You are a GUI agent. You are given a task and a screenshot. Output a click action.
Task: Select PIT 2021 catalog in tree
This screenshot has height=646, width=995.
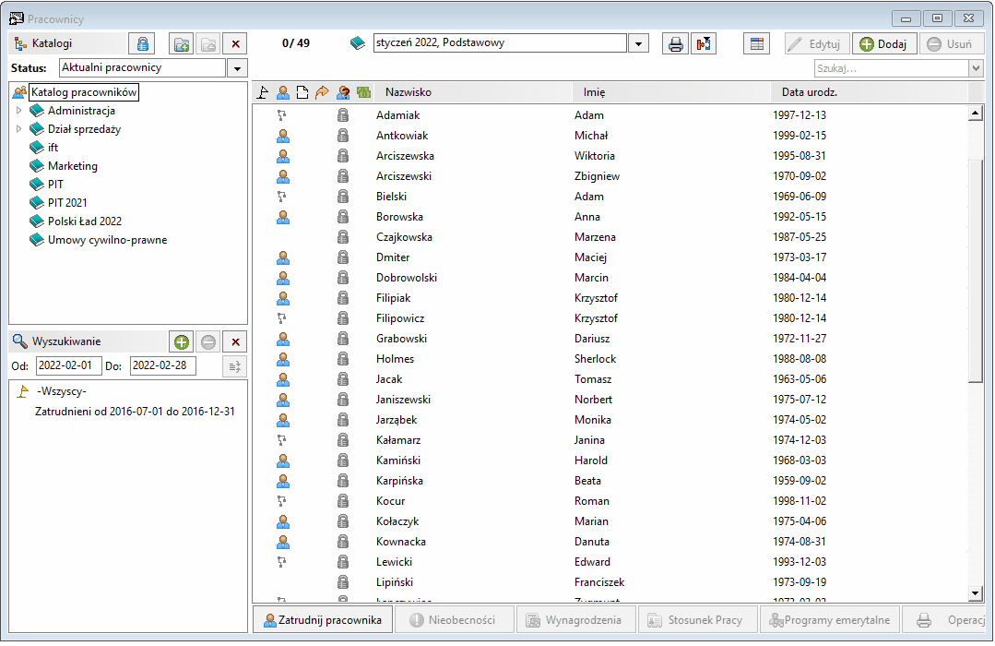pos(67,203)
